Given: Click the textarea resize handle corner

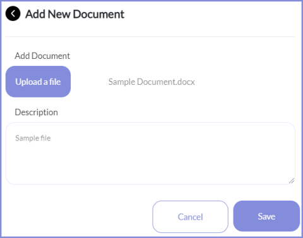Looking at the screenshot, I should (x=292, y=180).
